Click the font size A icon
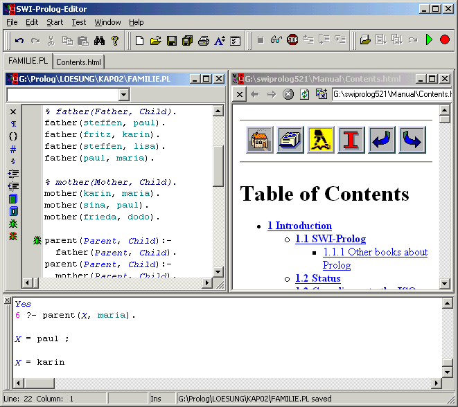 220,40
